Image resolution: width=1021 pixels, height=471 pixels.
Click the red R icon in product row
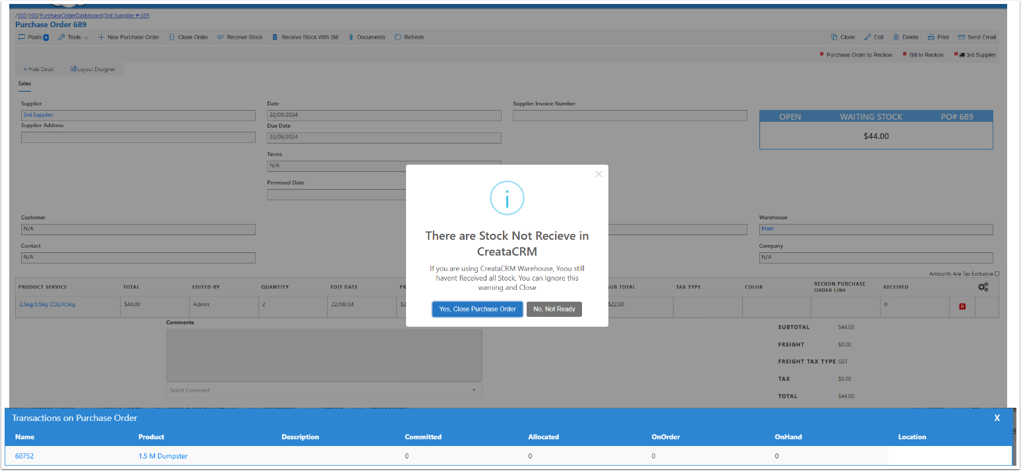[x=962, y=306]
